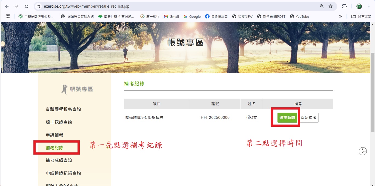Click the TOP back-to-top button
The height and width of the screenshot is (186, 375).
[363, 151]
